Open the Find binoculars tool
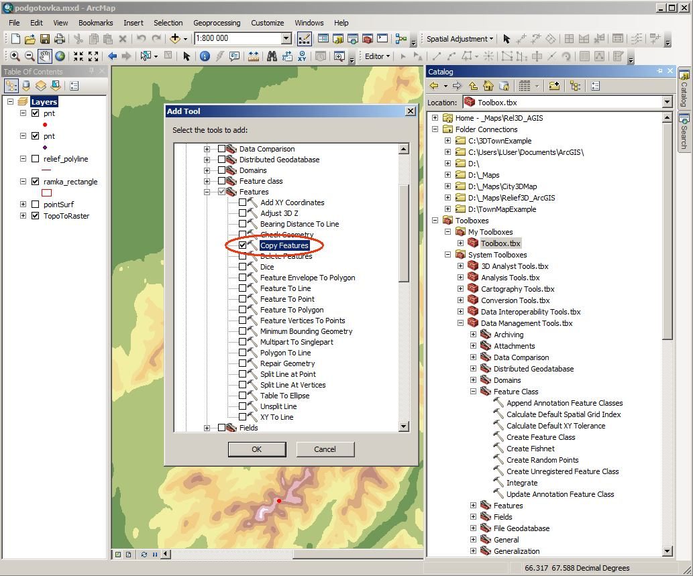Screen dimensions: 693x576 (x=272, y=56)
